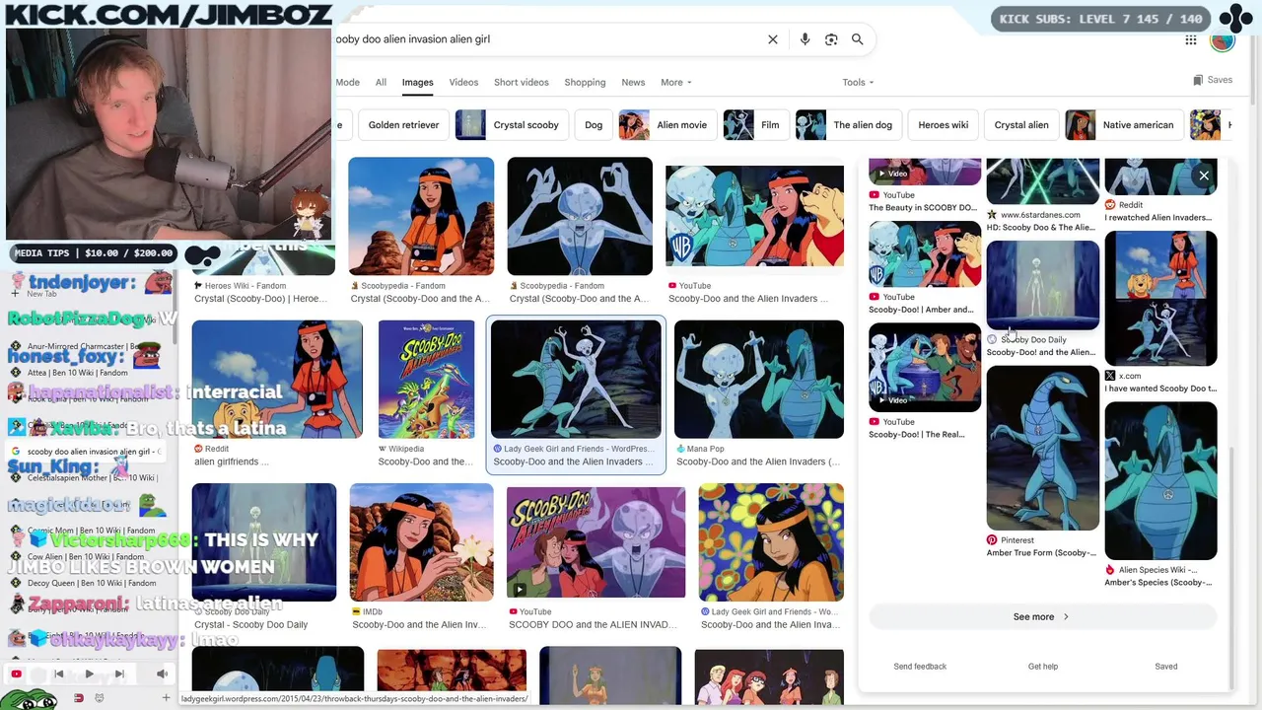Open Alien Species Wiki Amber's Species image
The image size is (1262, 710).
[1160, 480]
